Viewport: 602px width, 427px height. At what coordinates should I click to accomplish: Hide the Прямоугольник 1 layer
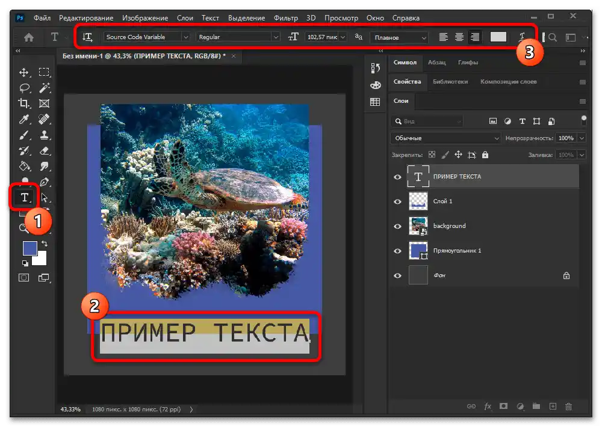398,251
